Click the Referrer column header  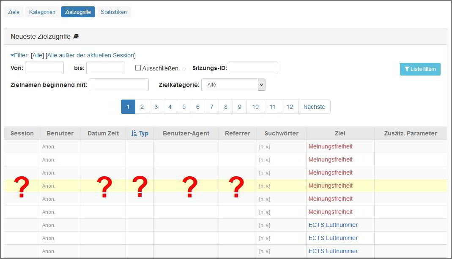(x=238, y=133)
